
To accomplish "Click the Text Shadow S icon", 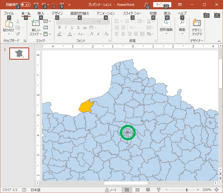I will 78,28.
